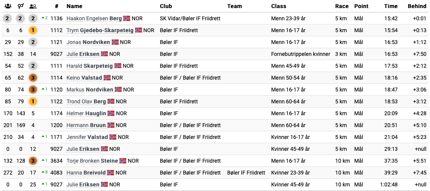Sort by the Class column header
The width and height of the screenshot is (430, 191).
coord(279,6)
